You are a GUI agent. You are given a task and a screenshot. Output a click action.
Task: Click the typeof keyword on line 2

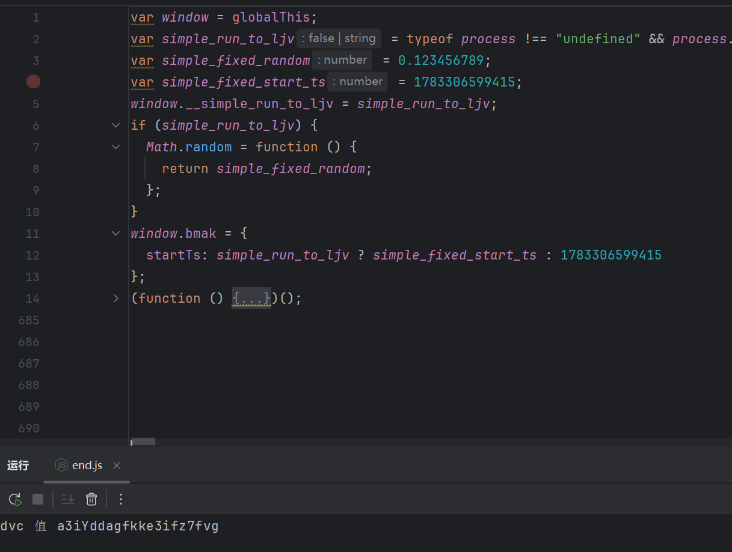(429, 39)
